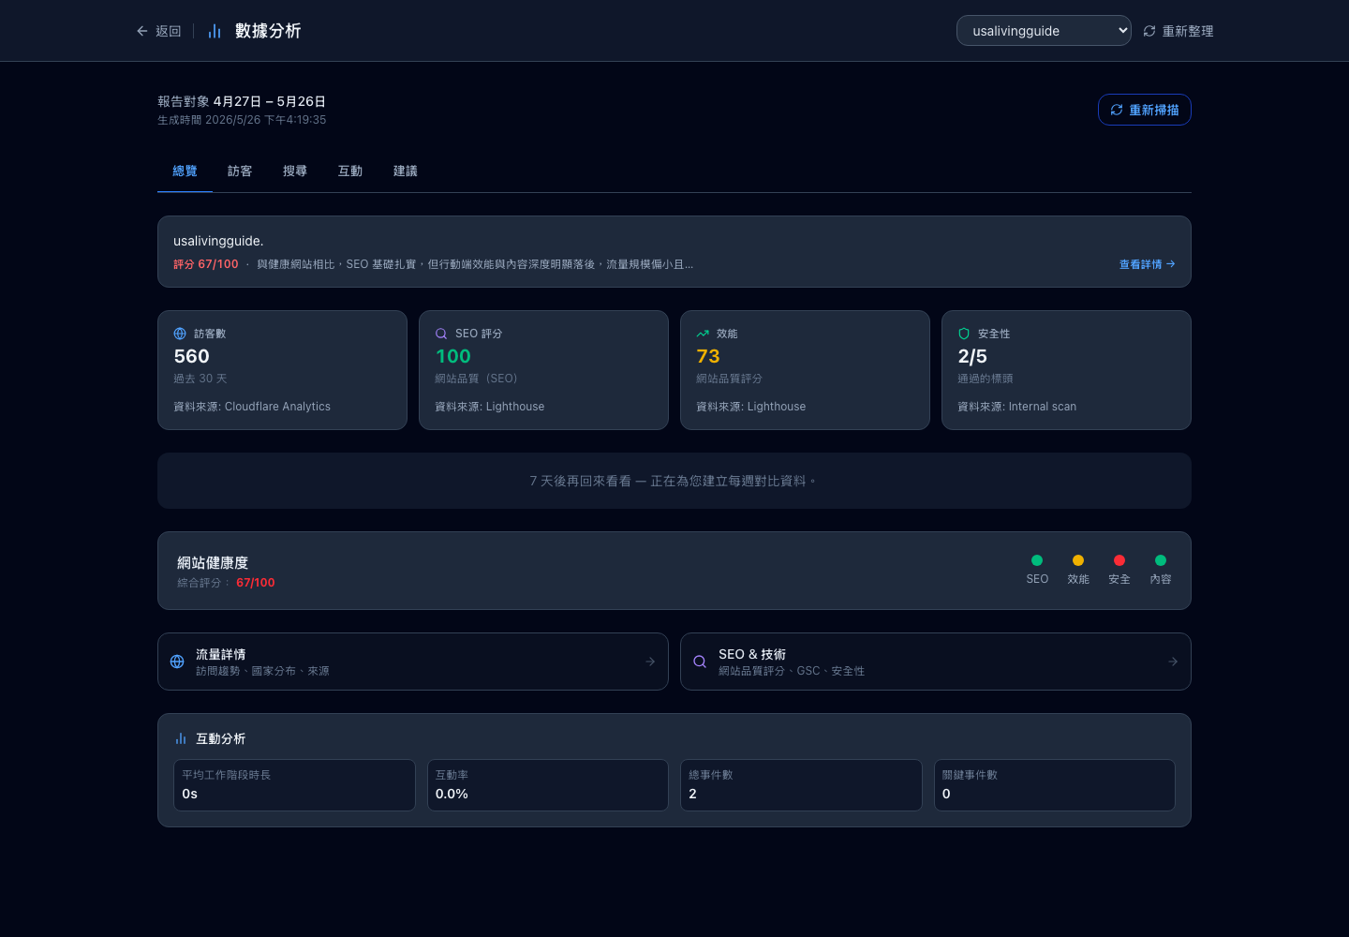Click the 重新掃描 rescan button
The width and height of the screenshot is (1349, 937).
[x=1145, y=110]
